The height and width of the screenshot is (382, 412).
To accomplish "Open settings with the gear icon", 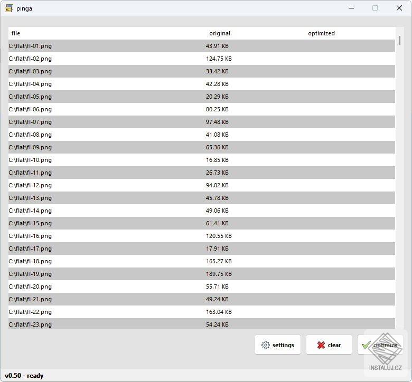I will point(265,345).
